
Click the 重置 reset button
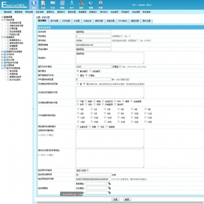click(x=127, y=199)
